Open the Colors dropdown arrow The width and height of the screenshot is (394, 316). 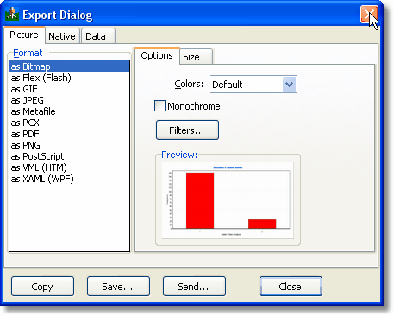(x=289, y=85)
